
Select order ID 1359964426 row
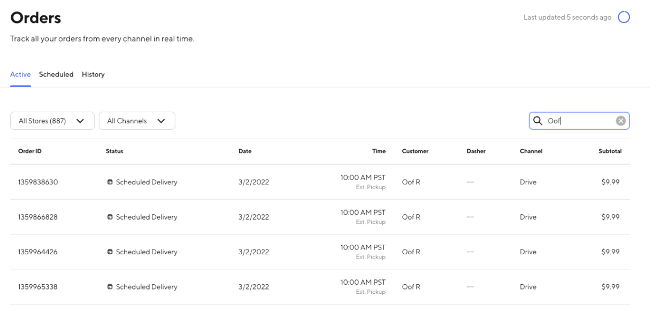point(38,252)
